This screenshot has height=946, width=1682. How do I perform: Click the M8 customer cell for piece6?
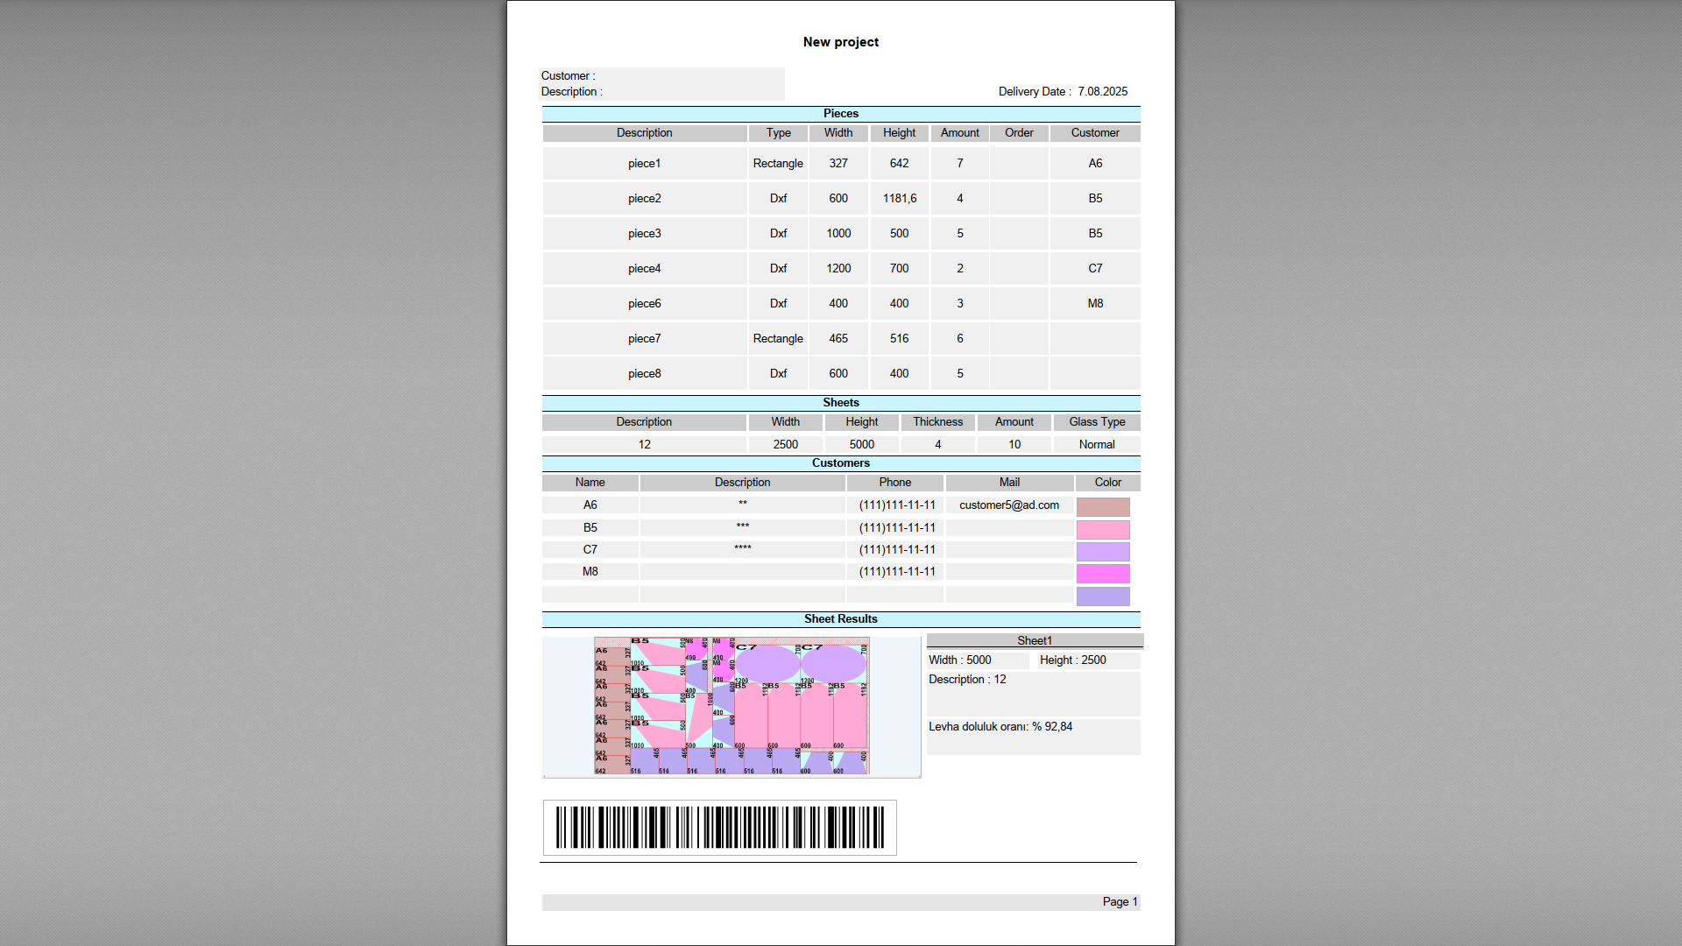1095,304
